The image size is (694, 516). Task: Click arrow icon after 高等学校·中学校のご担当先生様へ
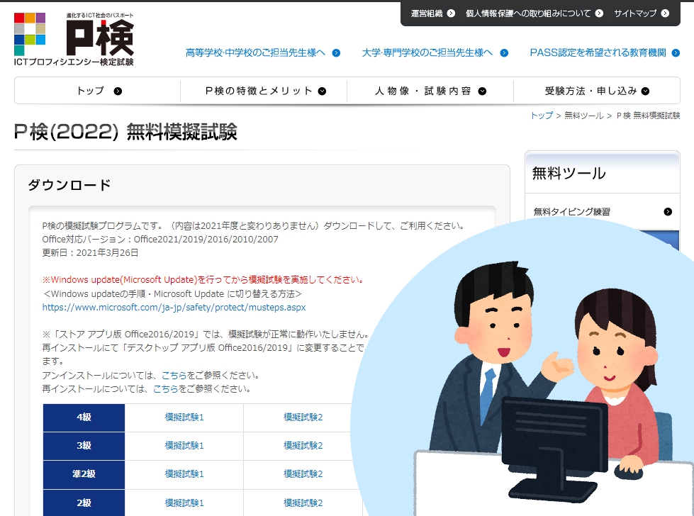[336, 52]
